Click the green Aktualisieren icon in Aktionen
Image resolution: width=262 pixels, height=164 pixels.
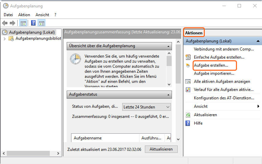pos(188,115)
